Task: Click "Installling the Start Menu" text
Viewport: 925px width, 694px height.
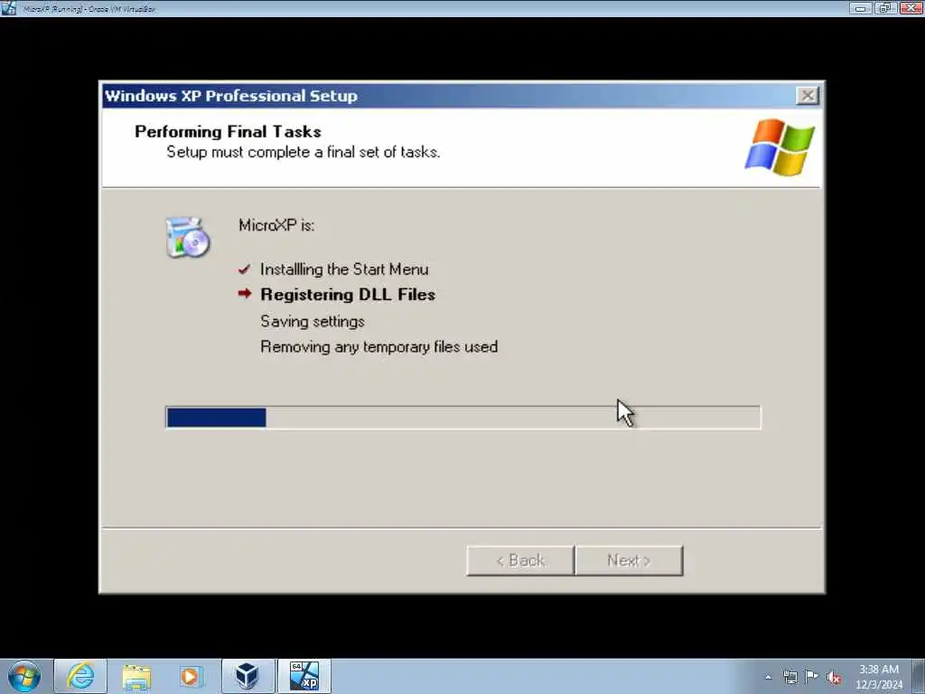Action: click(344, 269)
